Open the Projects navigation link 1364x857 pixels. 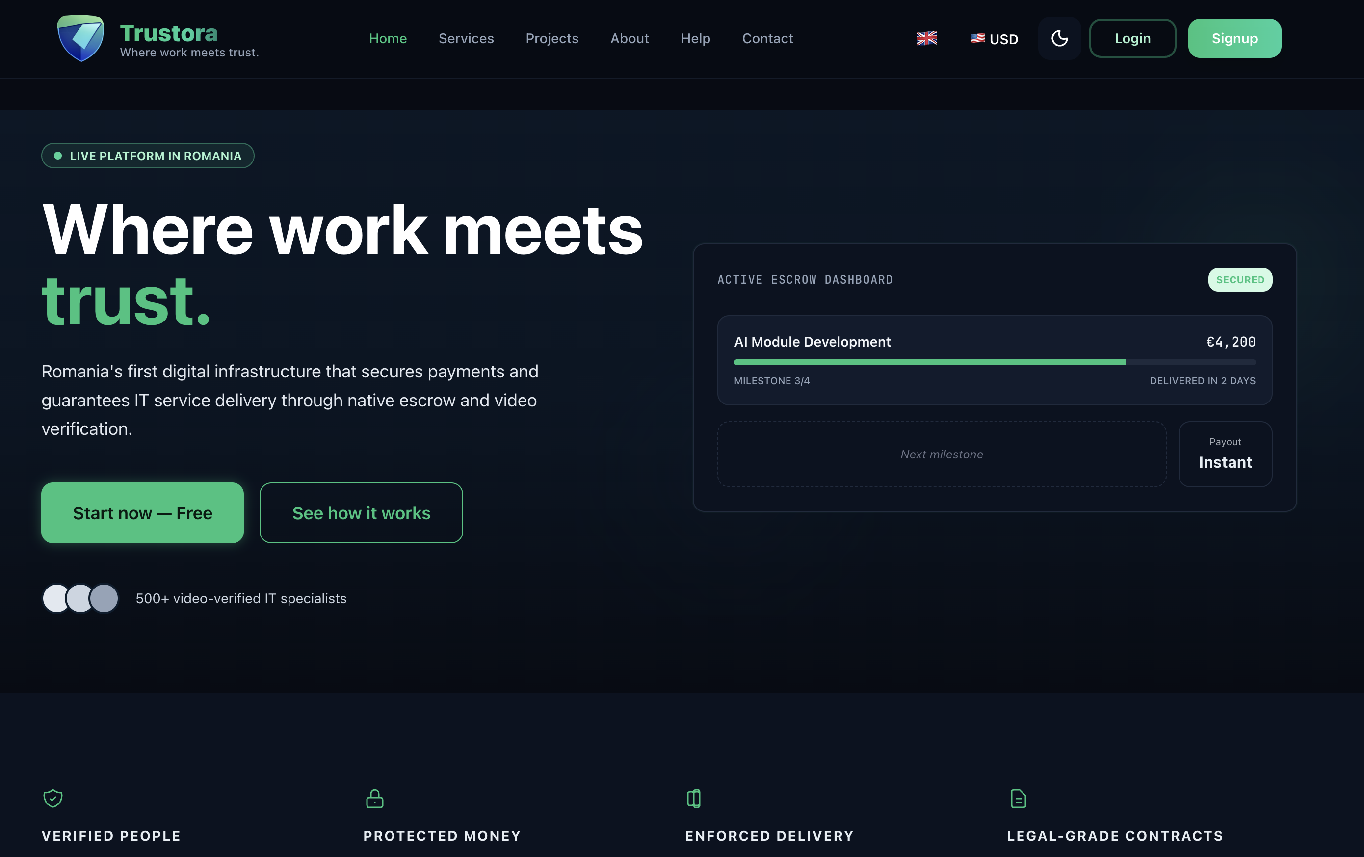551,38
